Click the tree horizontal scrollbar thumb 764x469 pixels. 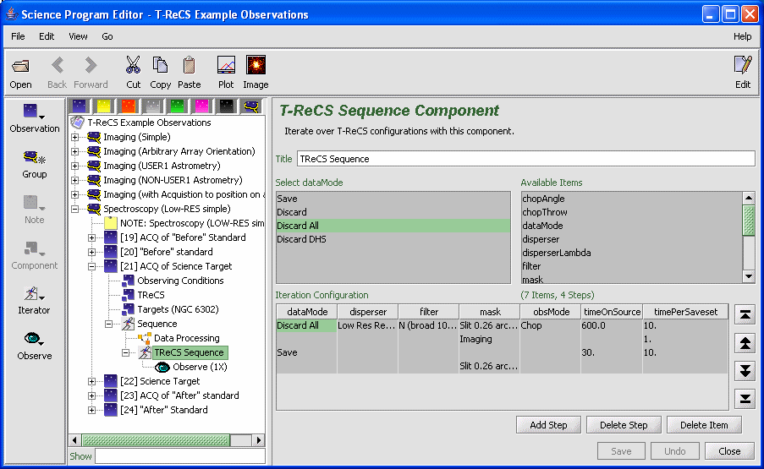pyautogui.click(x=156, y=440)
